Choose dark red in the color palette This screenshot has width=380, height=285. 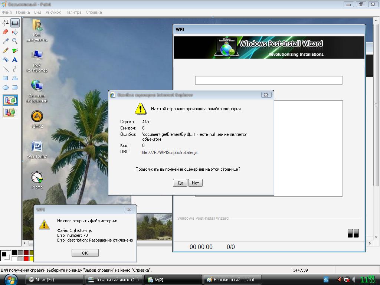point(26,253)
